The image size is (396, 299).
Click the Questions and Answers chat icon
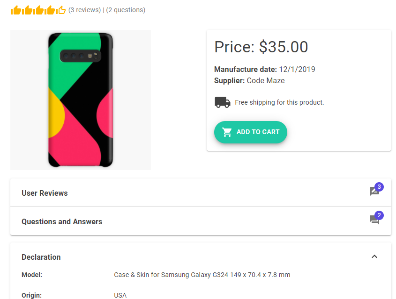click(x=374, y=220)
